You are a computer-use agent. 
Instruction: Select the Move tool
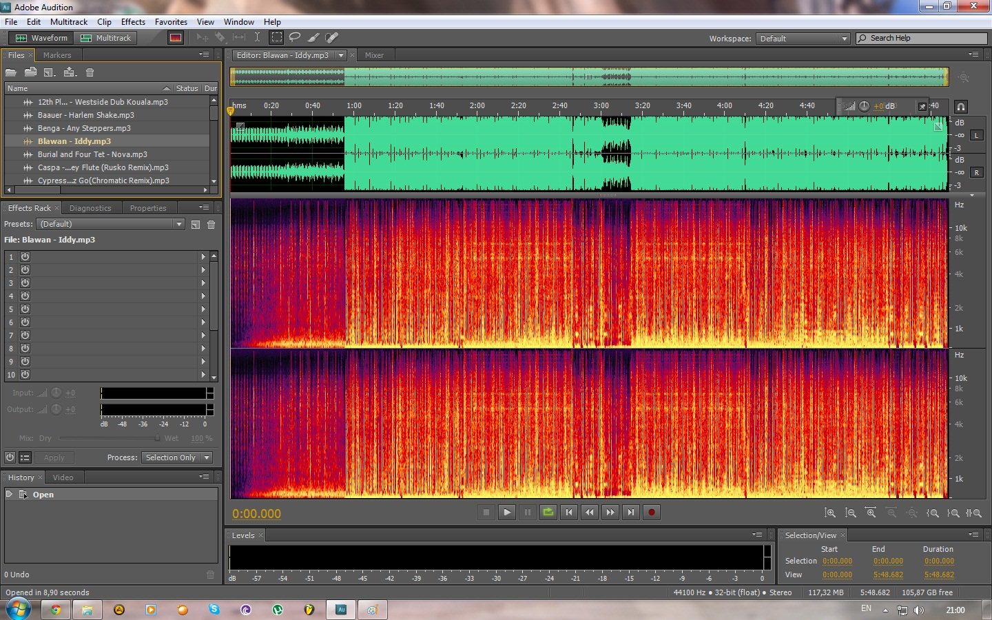202,38
